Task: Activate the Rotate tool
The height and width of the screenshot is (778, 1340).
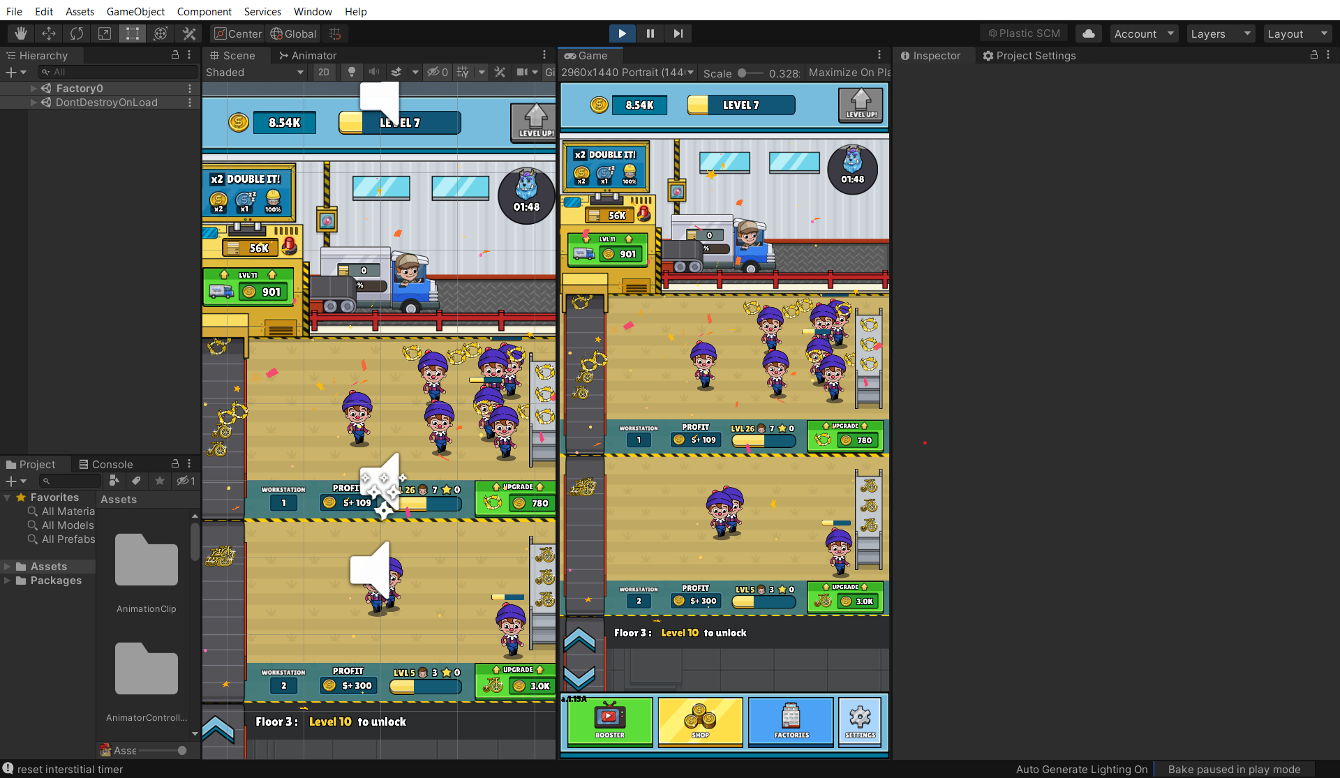Action: tap(76, 33)
